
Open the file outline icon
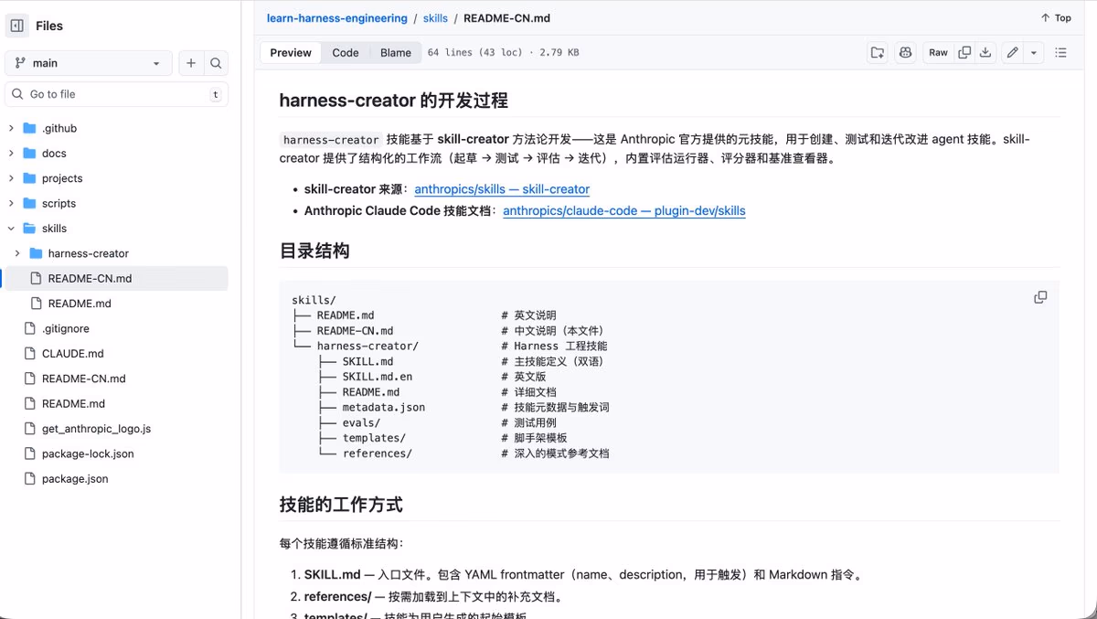[1060, 52]
